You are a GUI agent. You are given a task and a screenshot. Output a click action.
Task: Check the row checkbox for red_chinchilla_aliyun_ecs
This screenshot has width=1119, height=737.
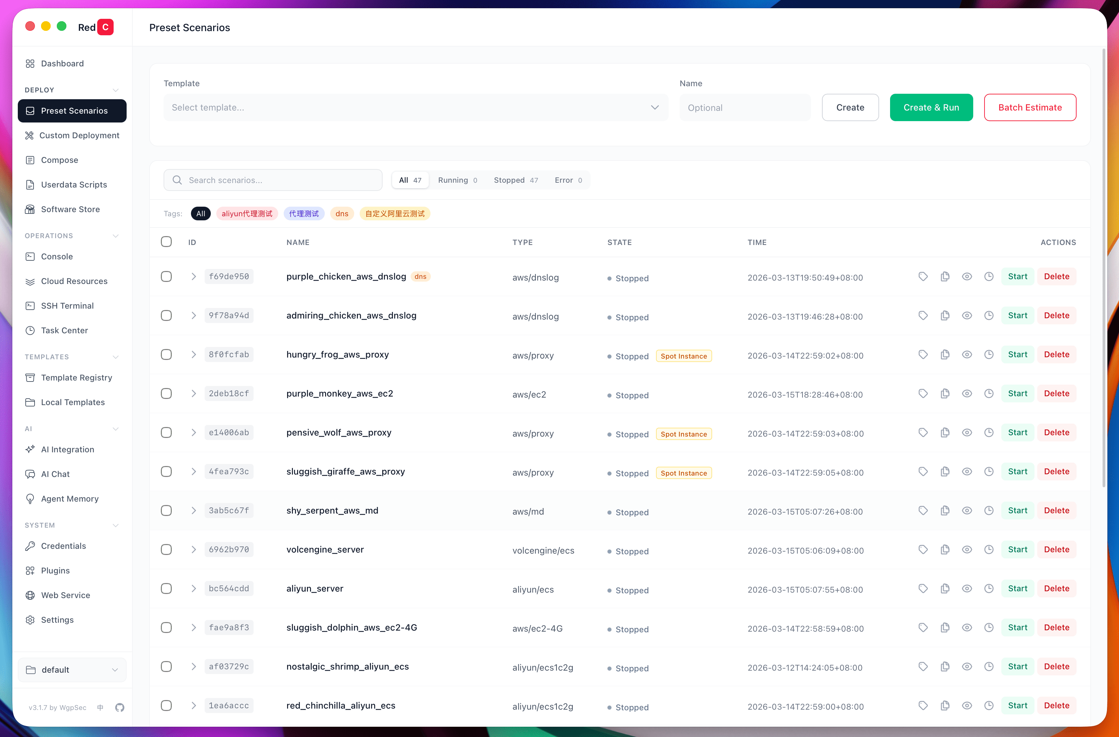click(166, 705)
